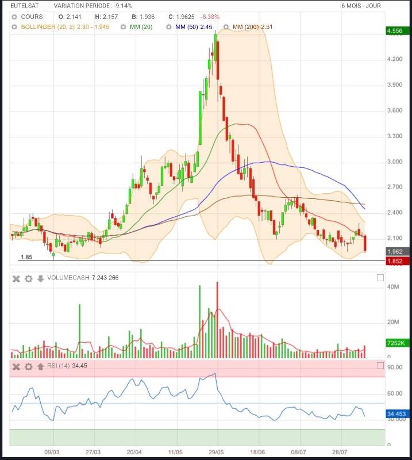Click the MM (200) 2.51 indicator label

[252, 26]
